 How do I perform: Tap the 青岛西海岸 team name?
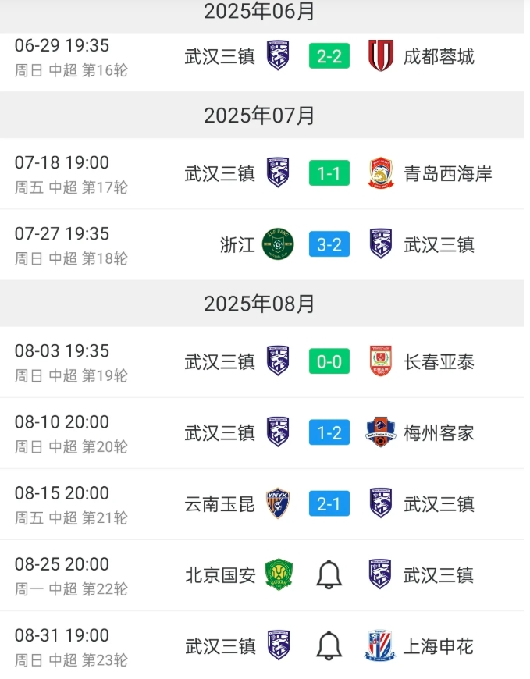(x=448, y=173)
